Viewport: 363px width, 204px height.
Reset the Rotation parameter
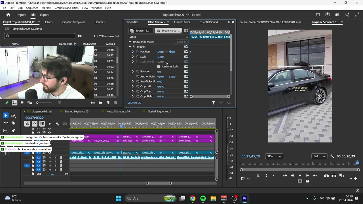[x=186, y=71]
